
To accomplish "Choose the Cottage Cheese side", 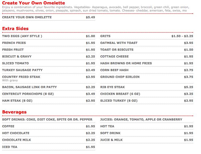I will (114, 56).
